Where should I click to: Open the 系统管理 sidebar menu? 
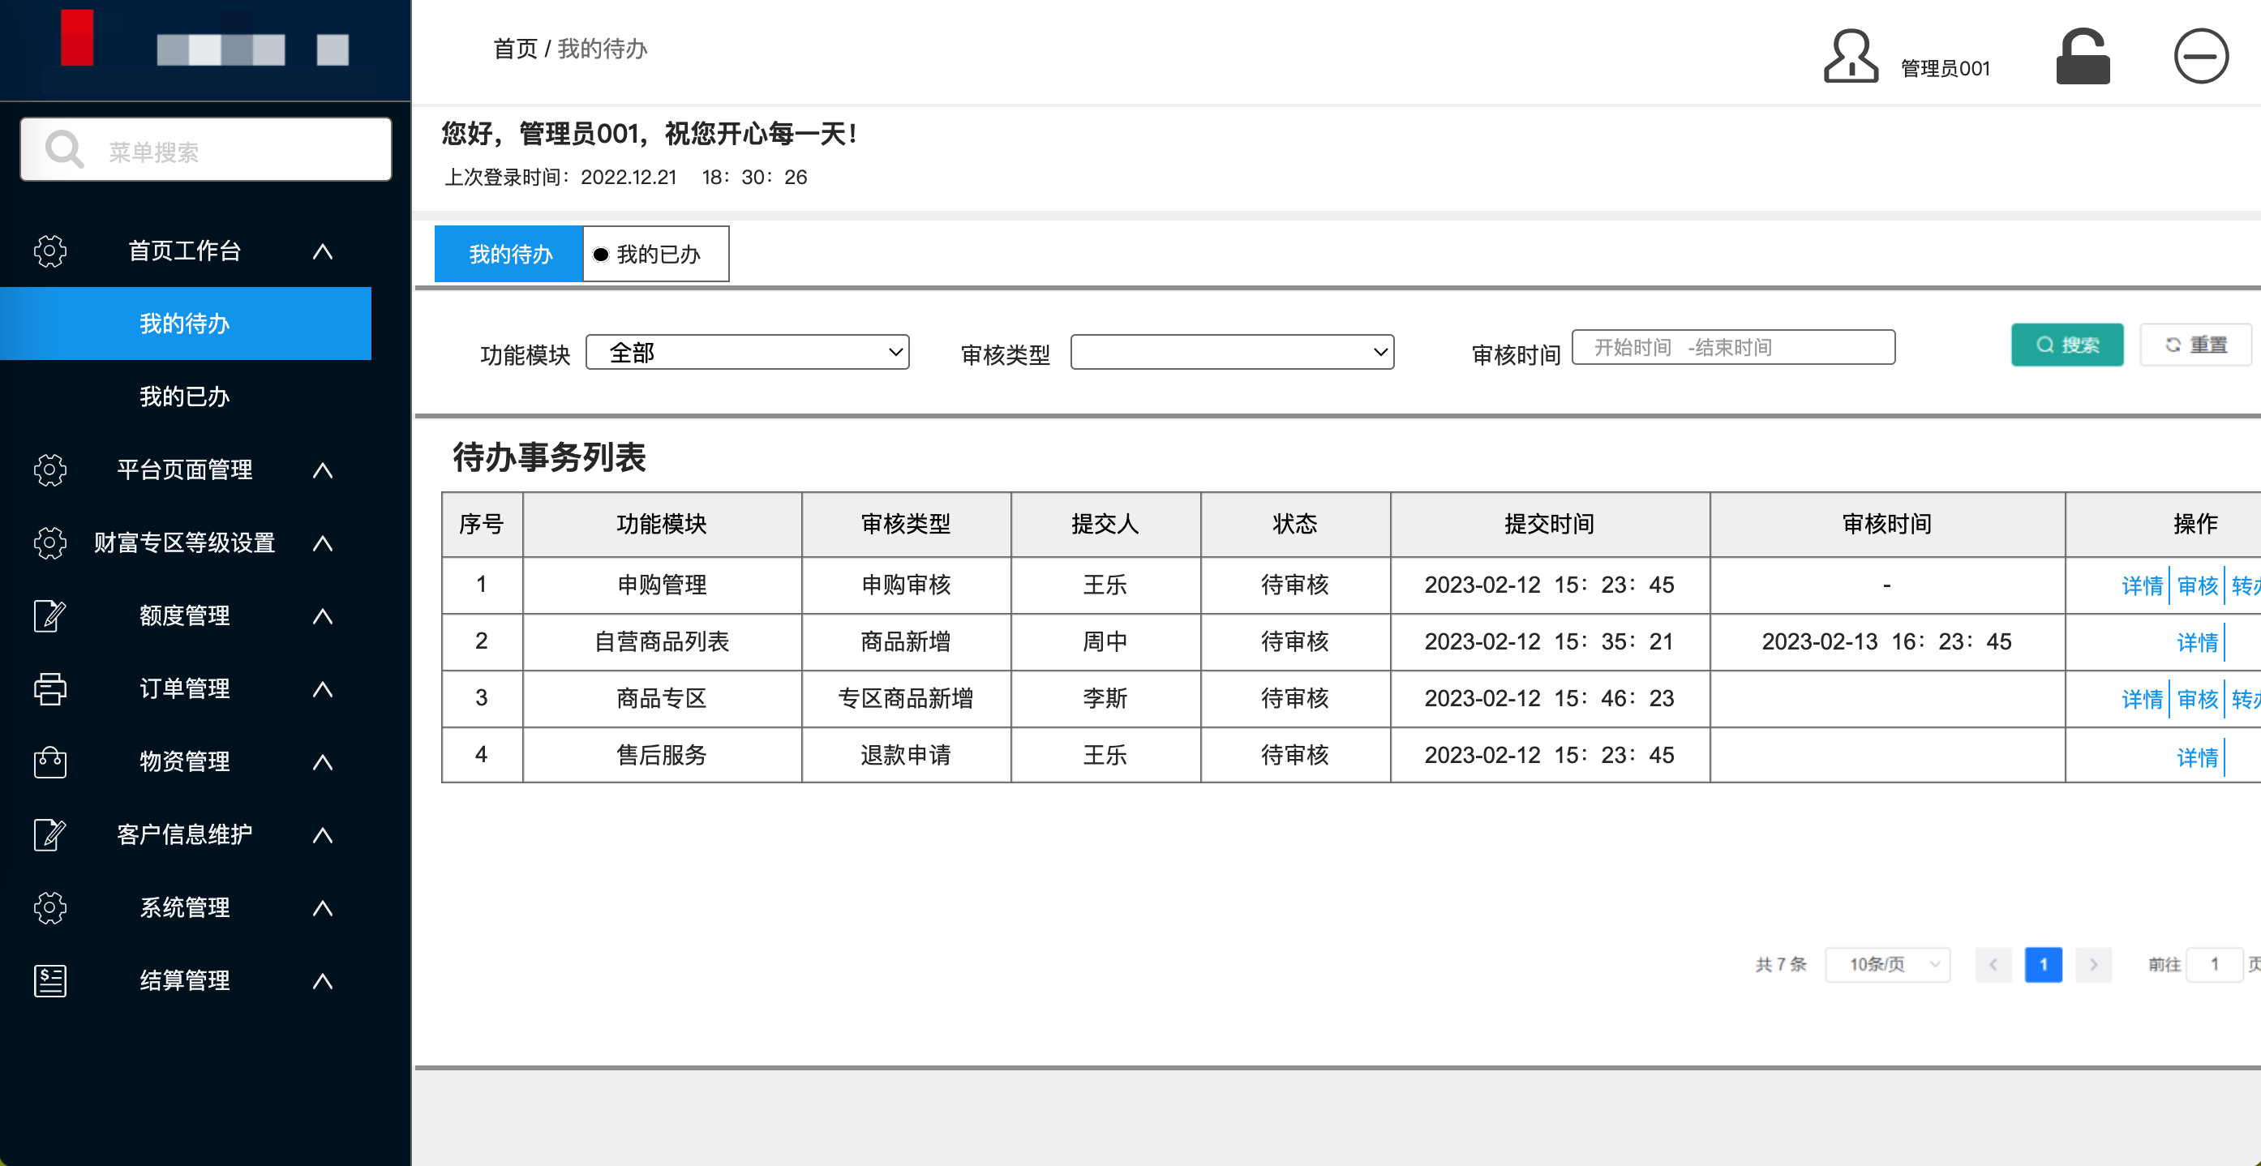[185, 907]
